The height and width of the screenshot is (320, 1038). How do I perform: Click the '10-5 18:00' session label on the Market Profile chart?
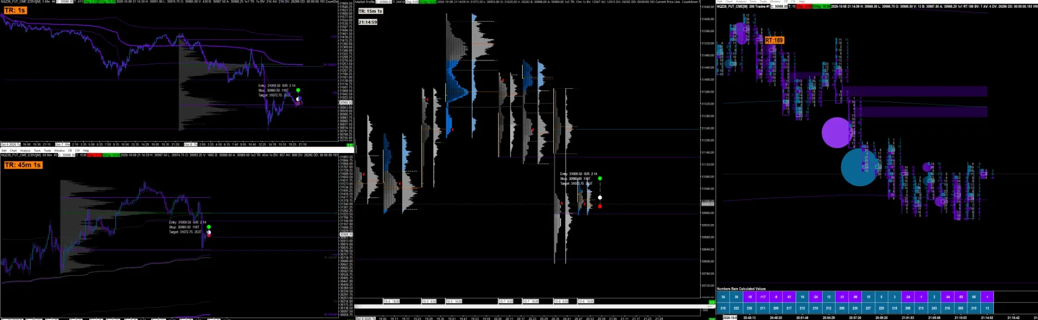tap(454, 301)
